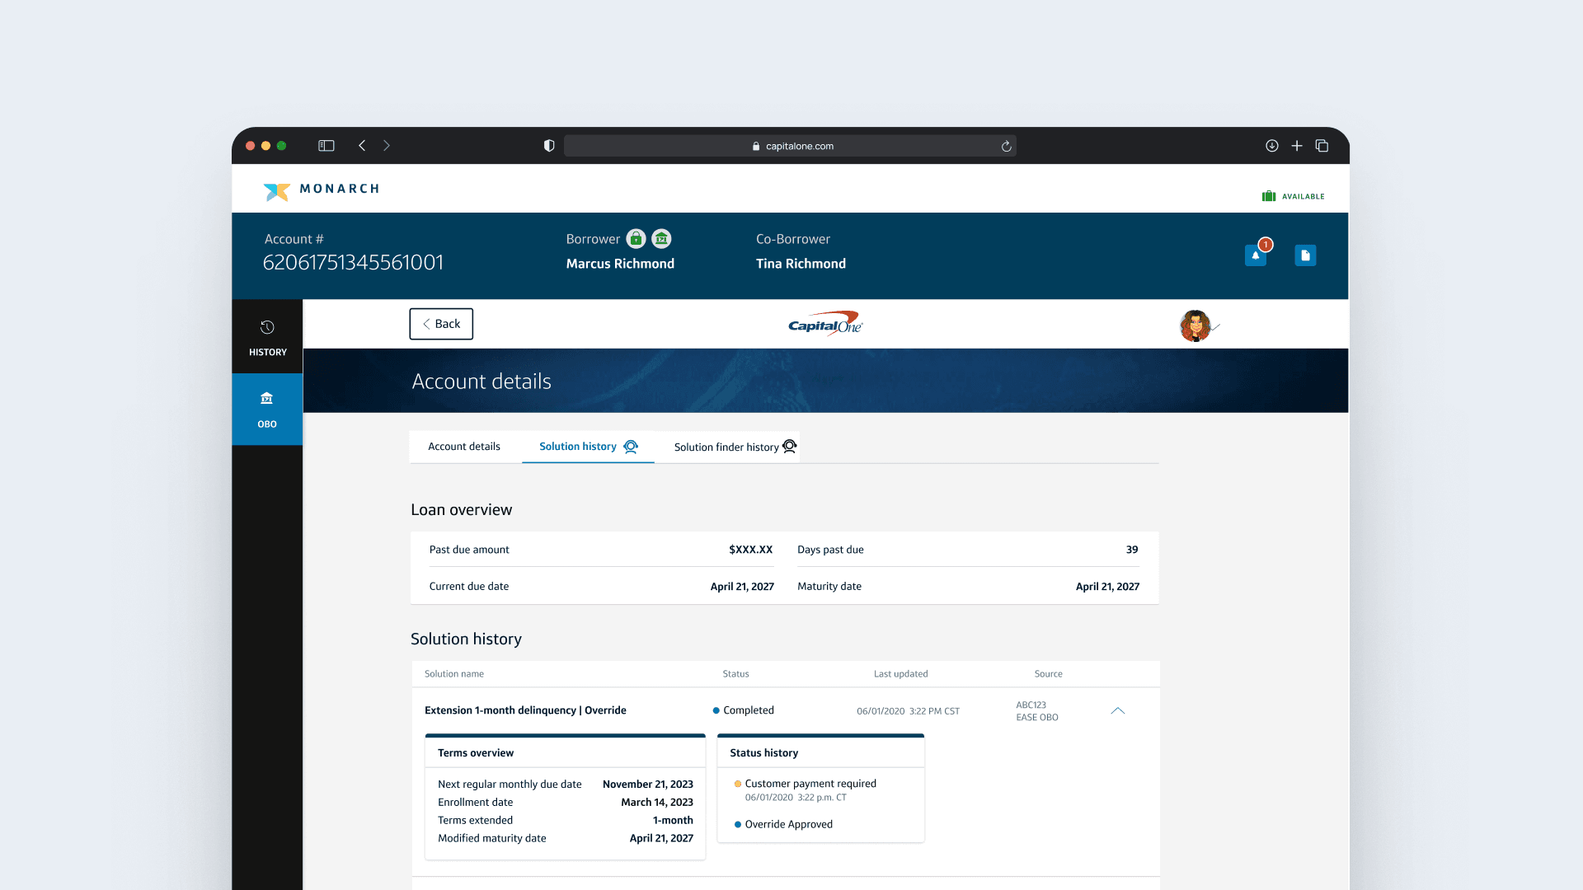
Task: Click the agent avatar picture
Action: 1195,326
